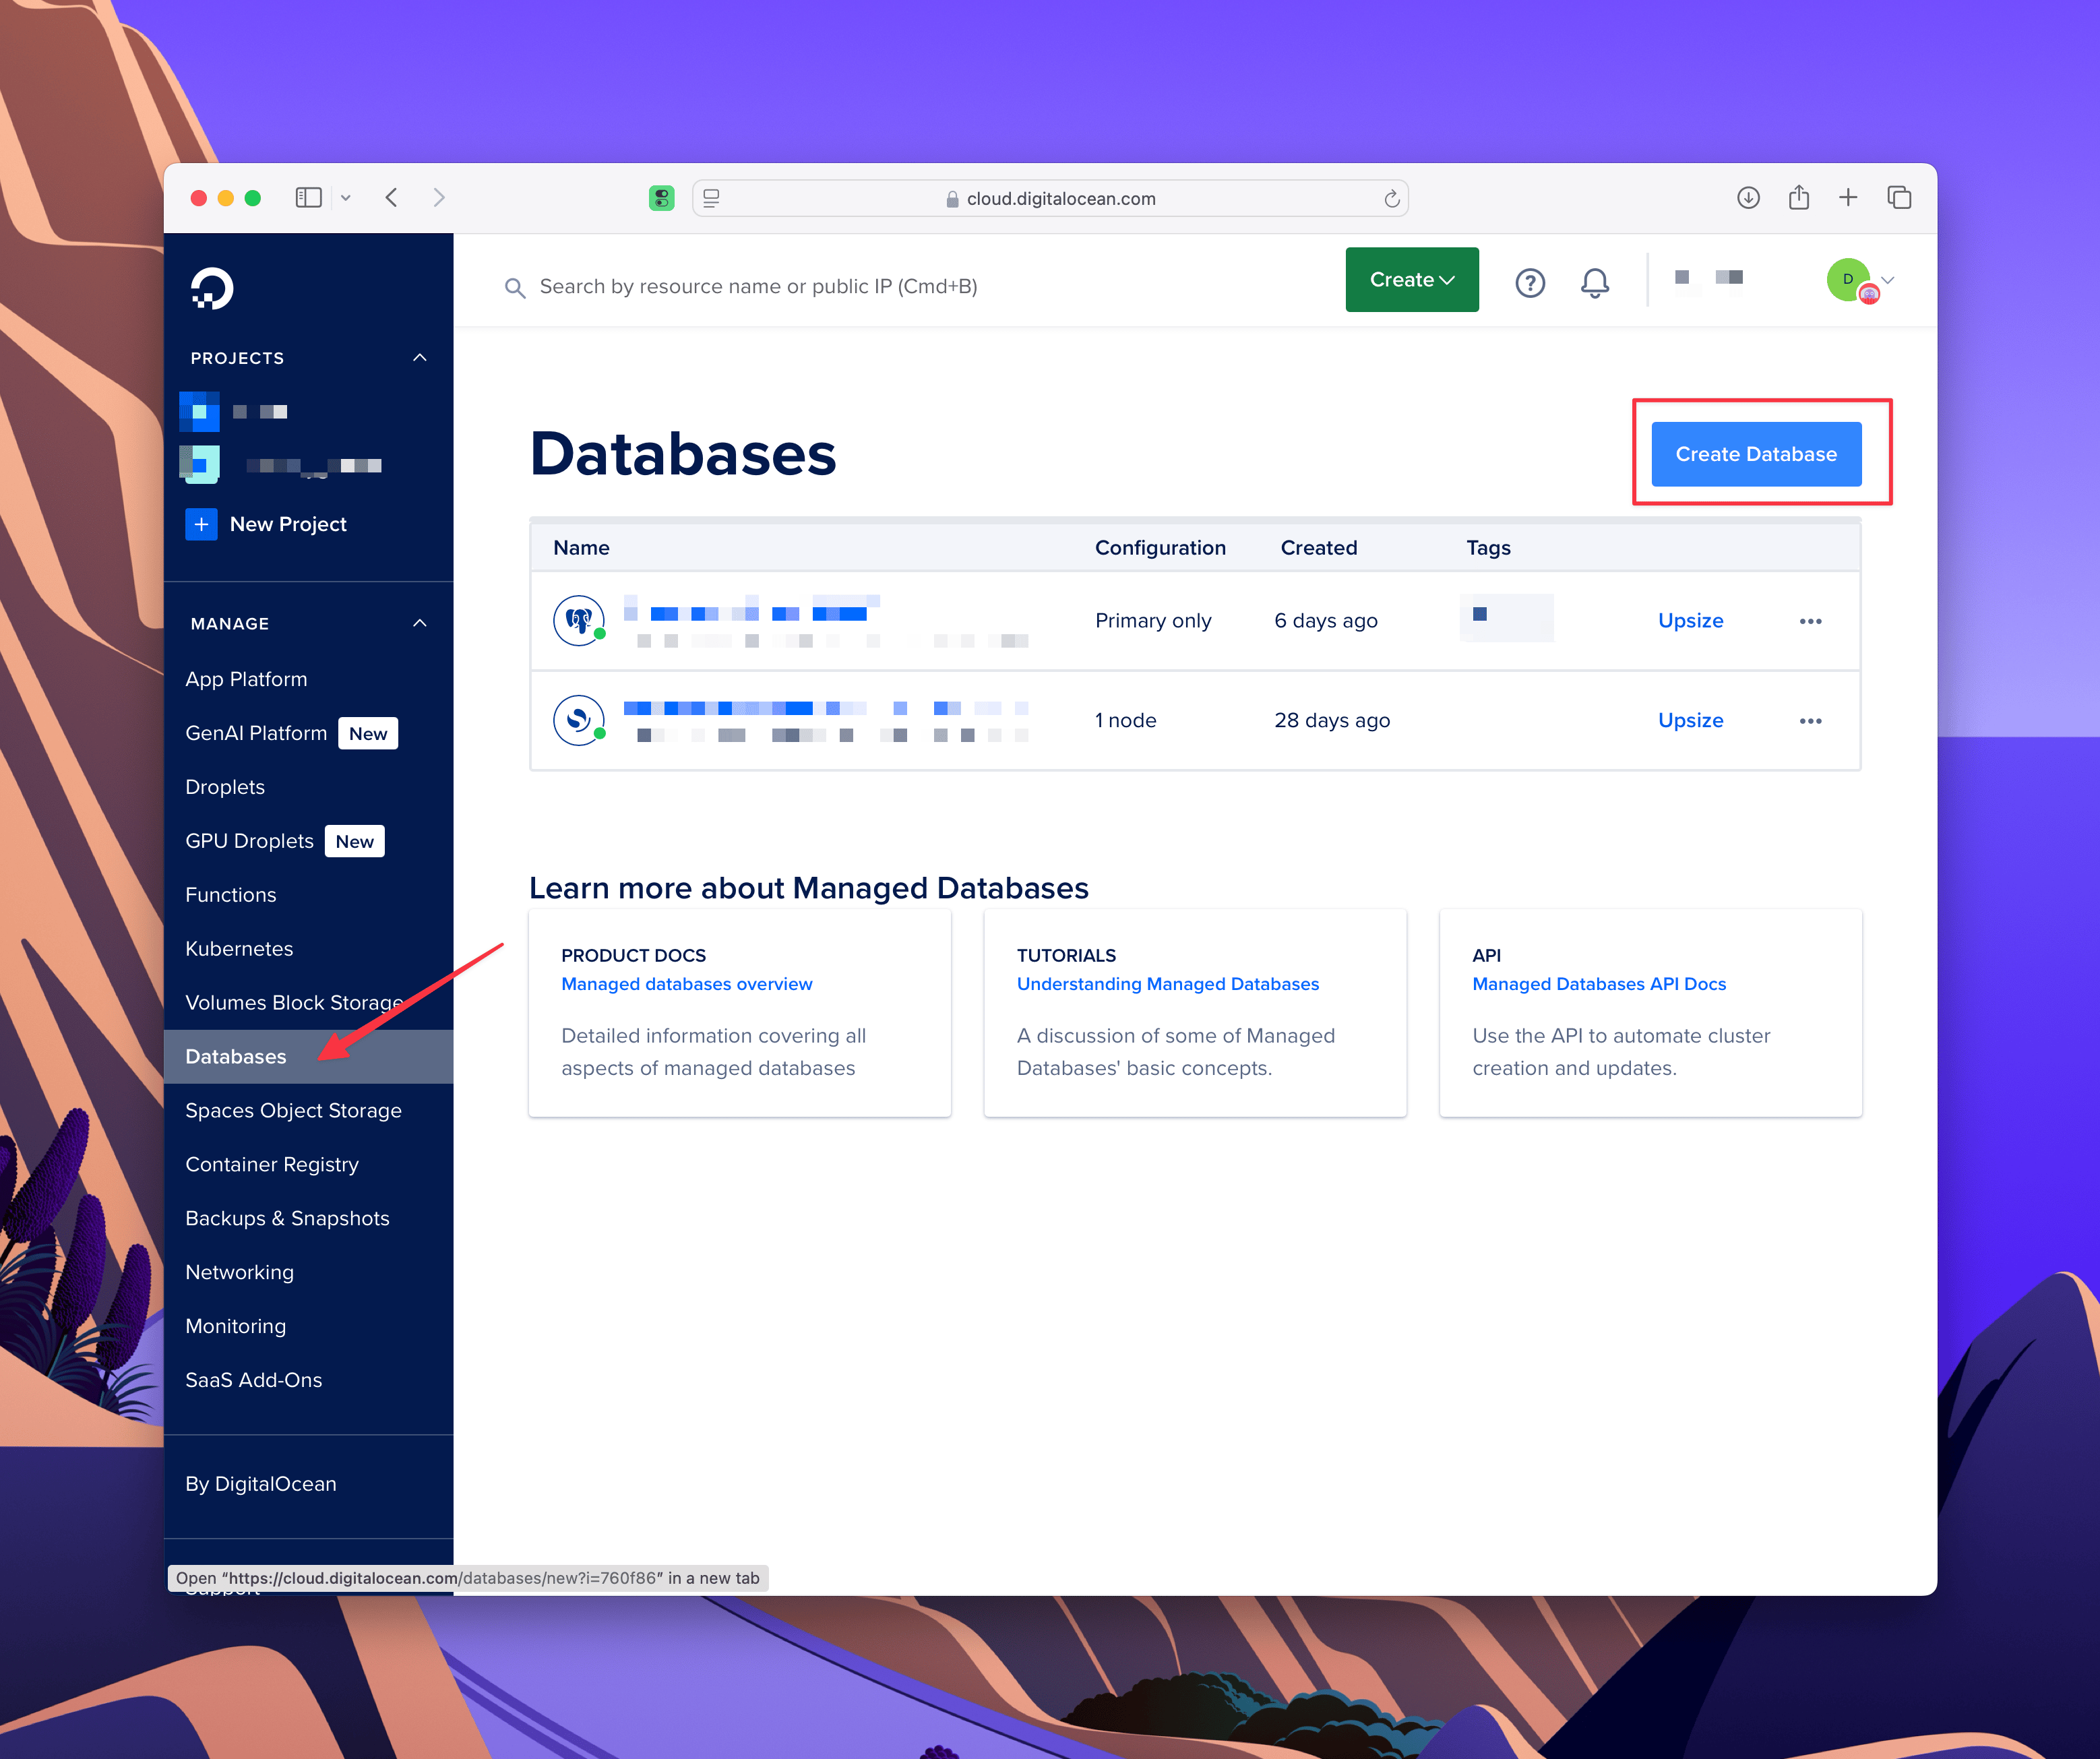The image size is (2100, 1759).
Task: Go to Droplets
Action: [225, 787]
